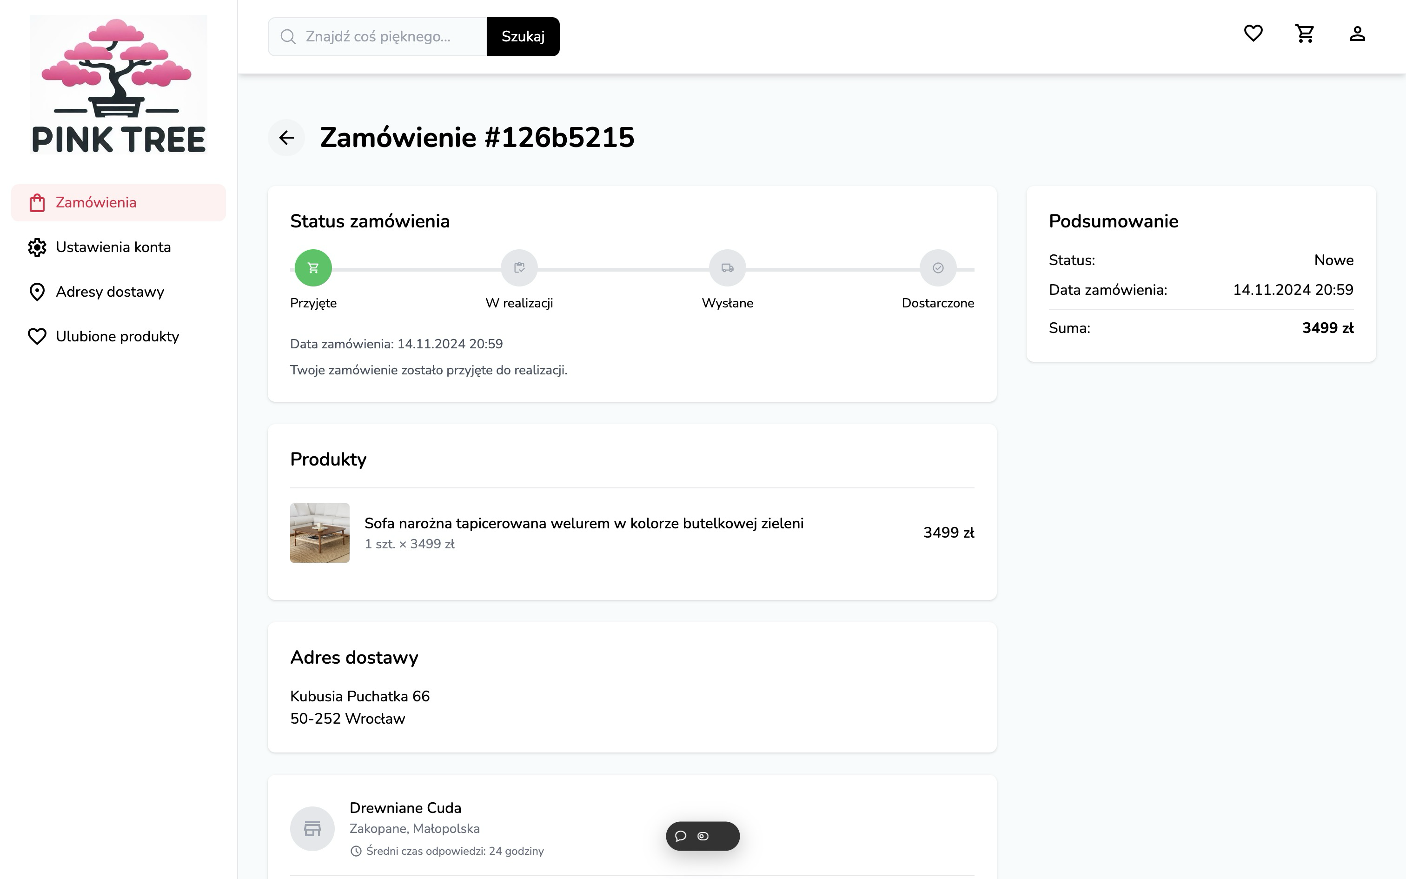Open the sofa product thumbnail
Screen dimensions: 1406x879
[320, 533]
